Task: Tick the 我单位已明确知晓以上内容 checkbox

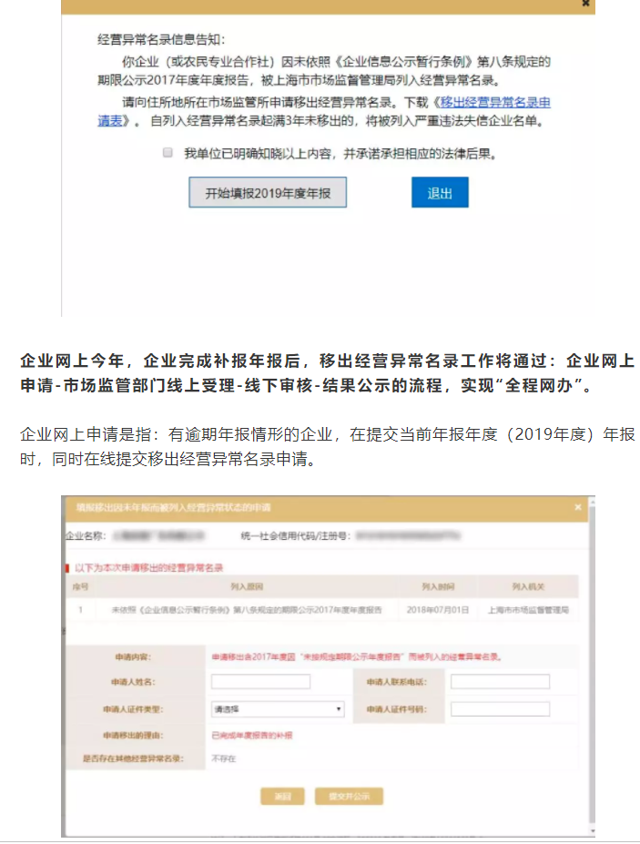Action: point(168,153)
